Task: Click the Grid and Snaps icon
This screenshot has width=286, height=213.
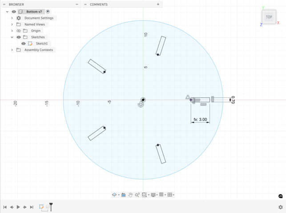Action: (x=161, y=195)
